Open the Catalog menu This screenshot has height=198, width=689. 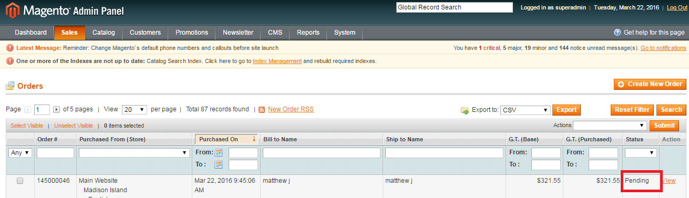pyautogui.click(x=104, y=33)
